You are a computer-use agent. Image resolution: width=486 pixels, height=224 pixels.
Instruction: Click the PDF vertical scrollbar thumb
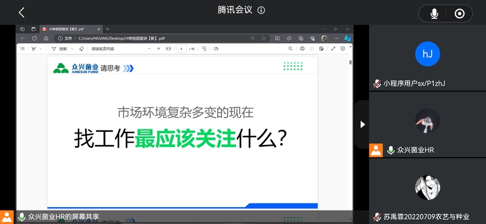[350, 62]
